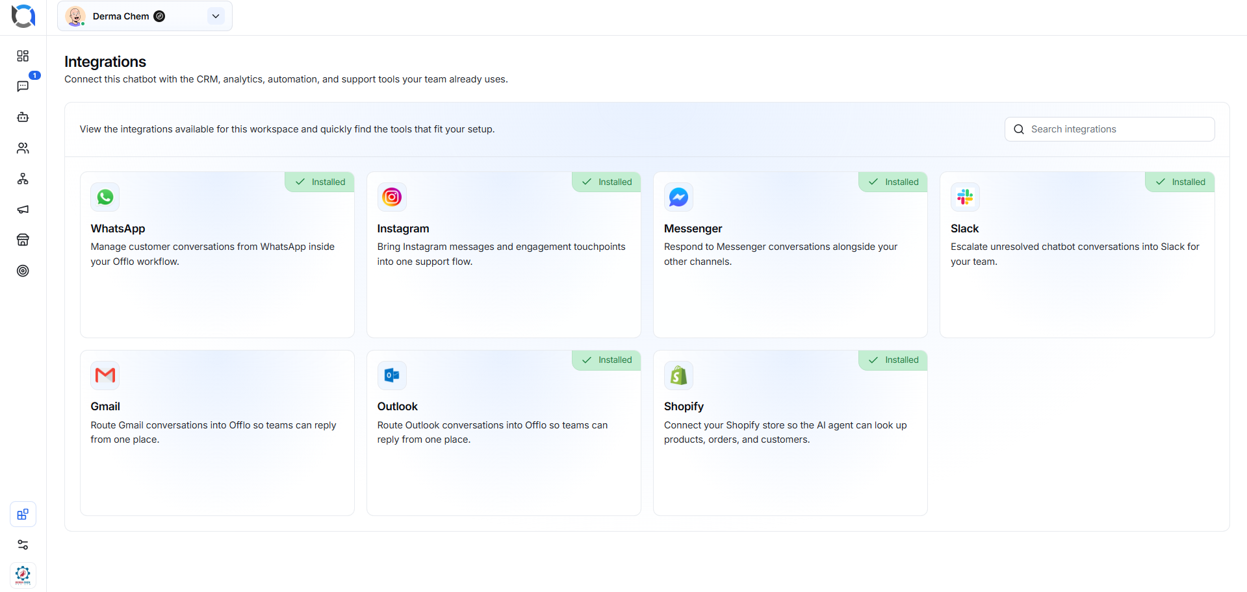Click the Installed badge on Outlook card

coord(606,360)
